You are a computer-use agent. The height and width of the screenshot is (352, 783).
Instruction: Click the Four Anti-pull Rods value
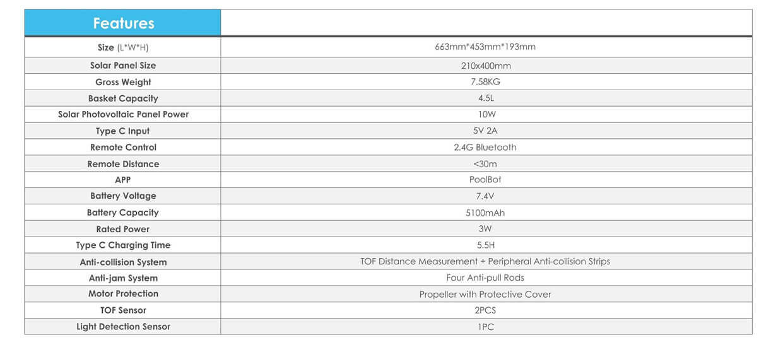pos(485,278)
